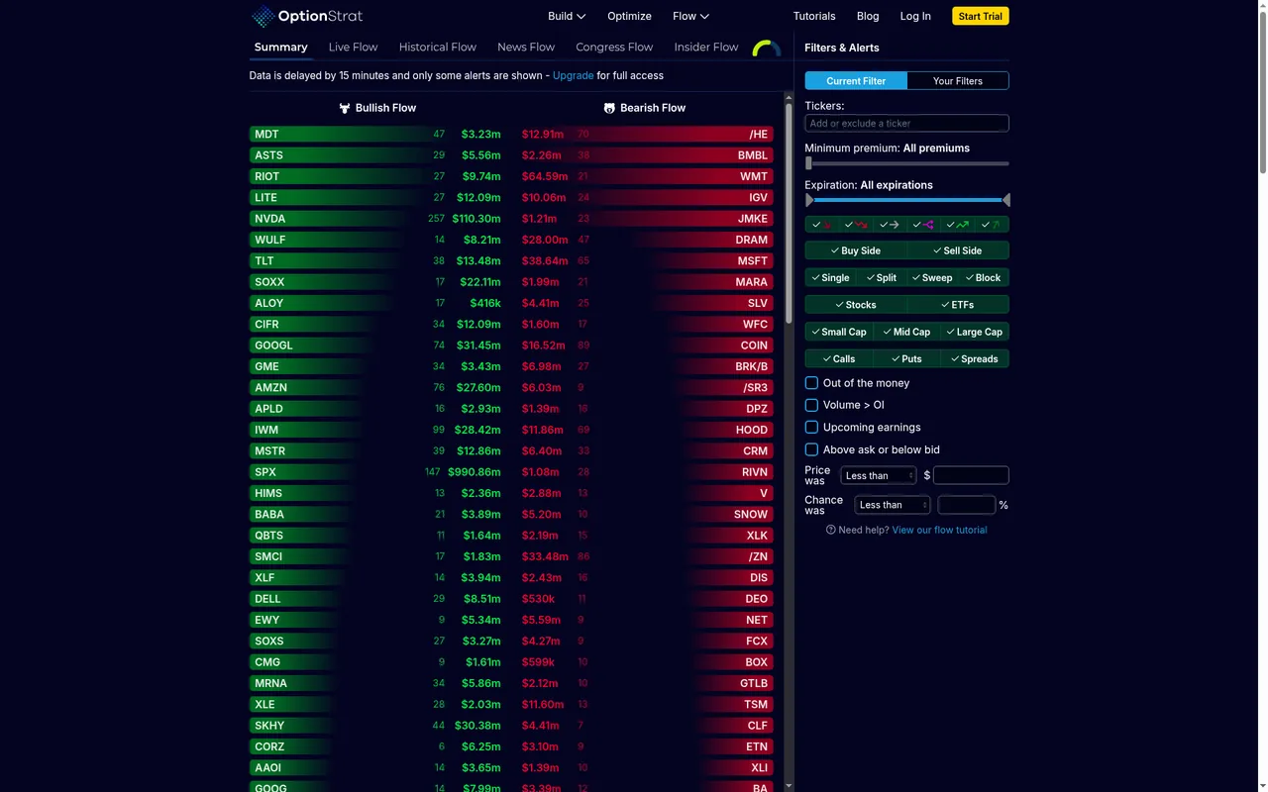The width and height of the screenshot is (1268, 792).
Task: Expand the Build menu
Action: [567, 16]
